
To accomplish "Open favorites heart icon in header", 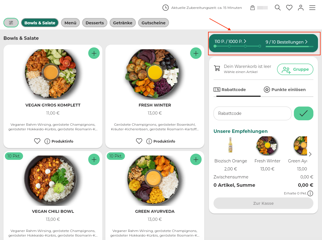I will [289, 8].
